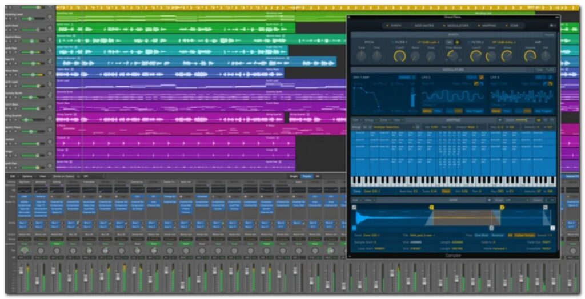Click the Details button in Synth section
The image size is (585, 299).
[549, 35]
